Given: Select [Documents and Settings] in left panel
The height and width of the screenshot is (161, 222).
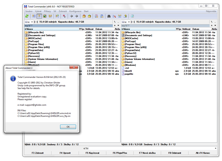Looking at the screenshot, I should pyautogui.click(x=42, y=35).
